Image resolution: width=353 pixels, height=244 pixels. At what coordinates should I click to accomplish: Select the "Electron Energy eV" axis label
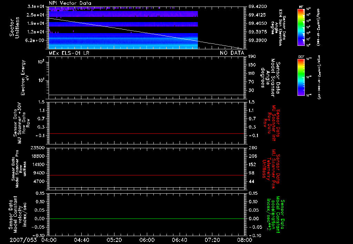24,78
